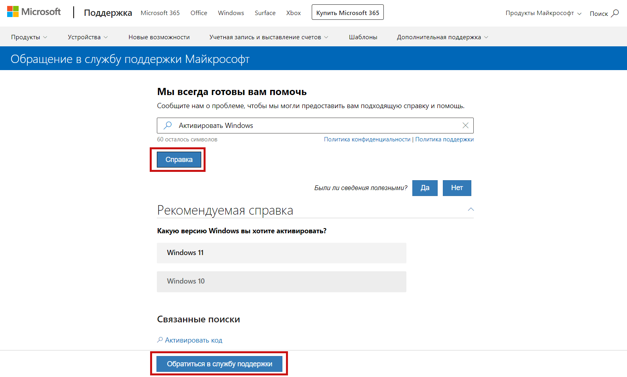Expand the Продукты menu

point(29,37)
